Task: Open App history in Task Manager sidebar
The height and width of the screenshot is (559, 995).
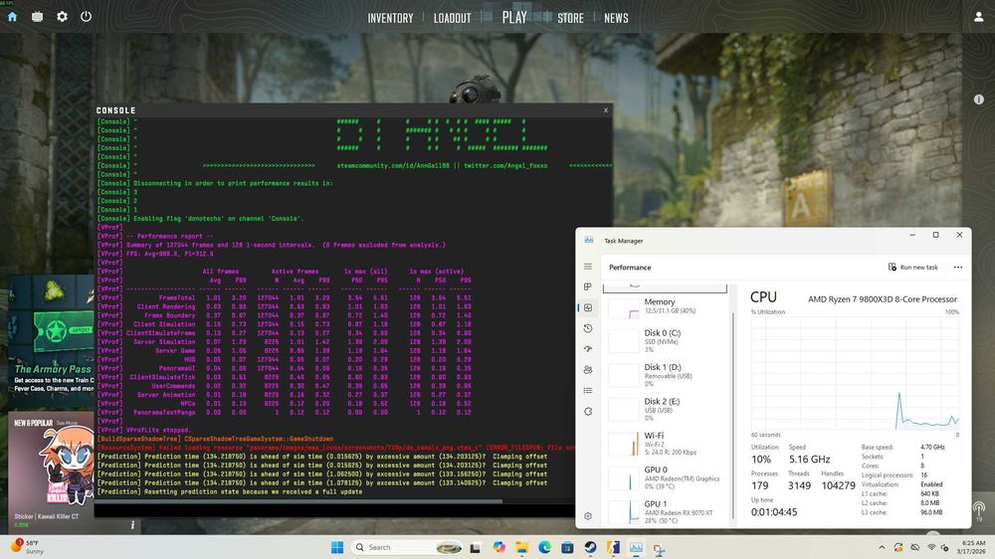Action: (x=588, y=328)
